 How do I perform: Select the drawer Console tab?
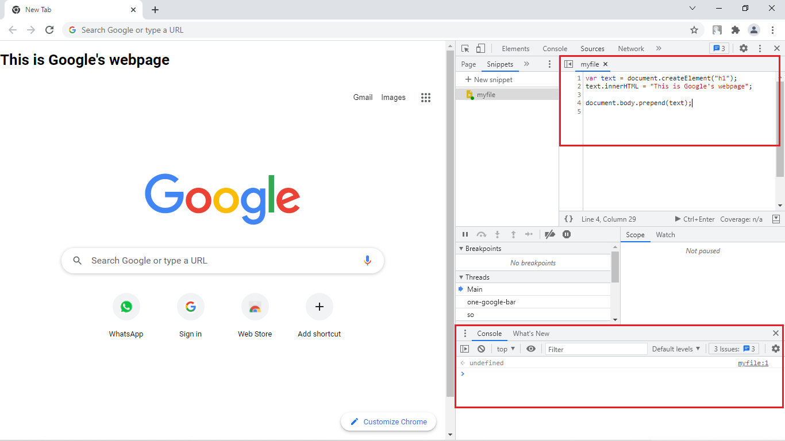(x=490, y=334)
